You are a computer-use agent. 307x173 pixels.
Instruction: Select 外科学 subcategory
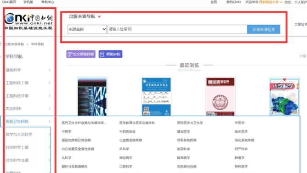click(x=124, y=149)
